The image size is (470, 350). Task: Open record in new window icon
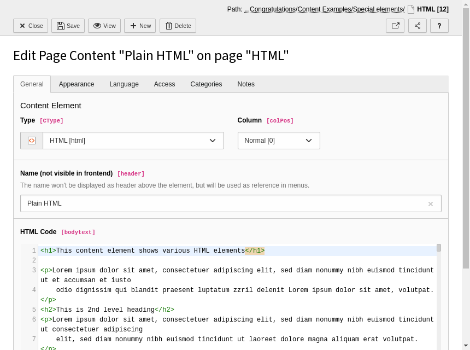(x=395, y=26)
